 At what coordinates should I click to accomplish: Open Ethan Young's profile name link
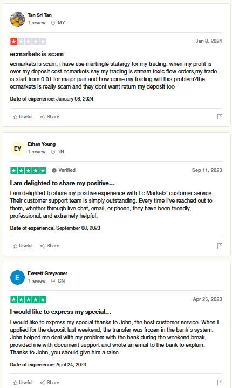(x=42, y=144)
